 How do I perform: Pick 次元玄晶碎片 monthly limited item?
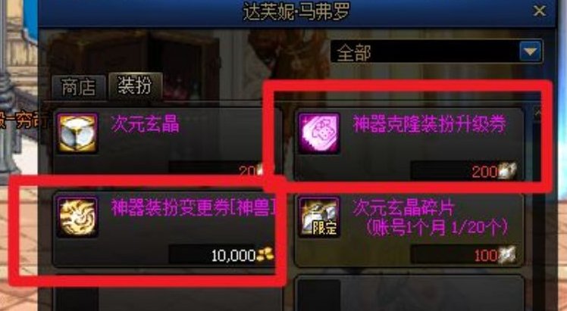tap(409, 230)
